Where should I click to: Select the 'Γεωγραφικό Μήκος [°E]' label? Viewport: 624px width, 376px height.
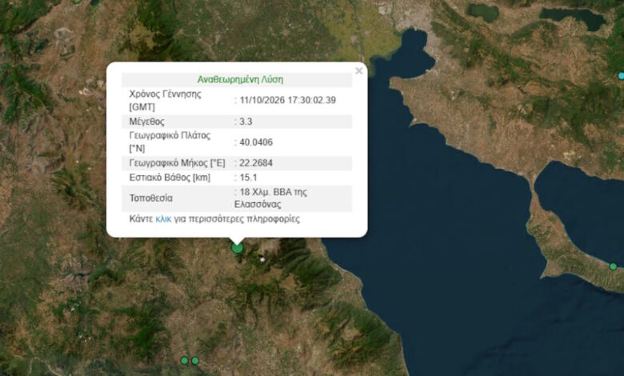click(177, 162)
